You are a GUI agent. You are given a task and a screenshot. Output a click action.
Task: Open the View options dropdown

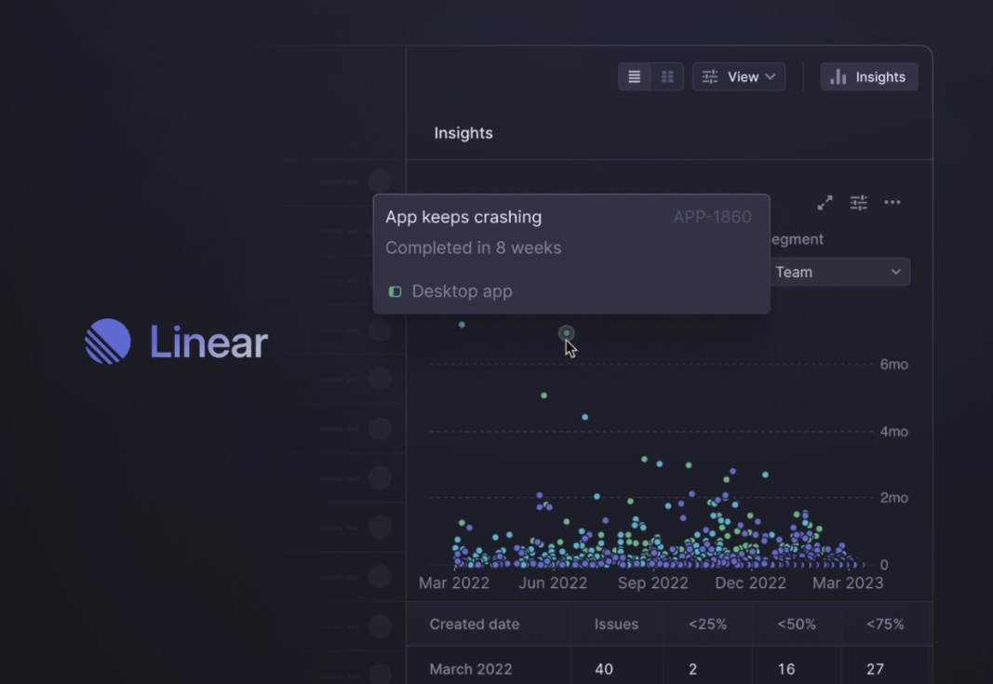[738, 76]
